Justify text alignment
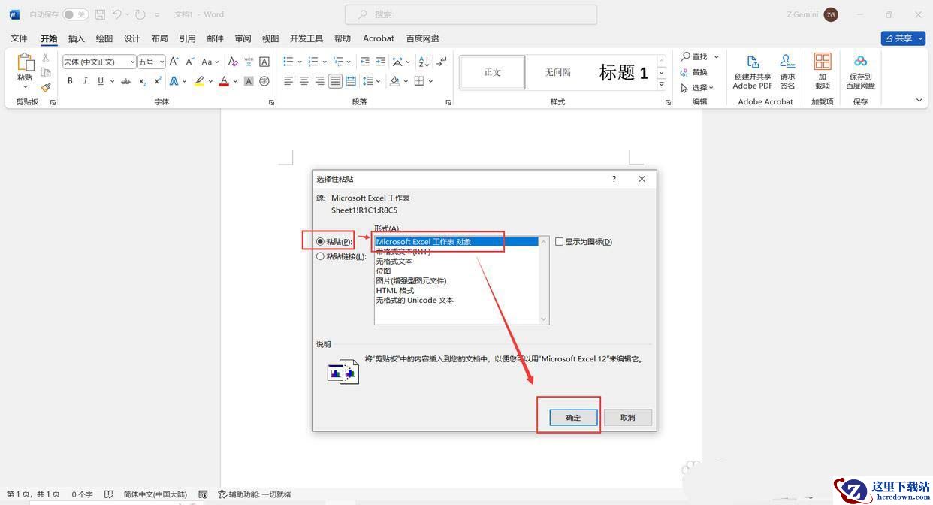The image size is (933, 505). click(335, 81)
